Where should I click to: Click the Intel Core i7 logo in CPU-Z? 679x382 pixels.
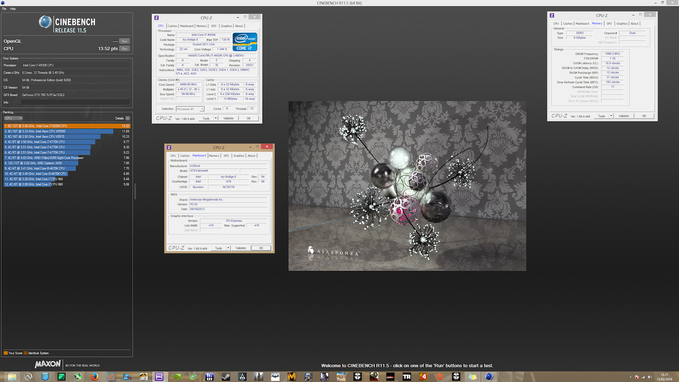point(245,42)
